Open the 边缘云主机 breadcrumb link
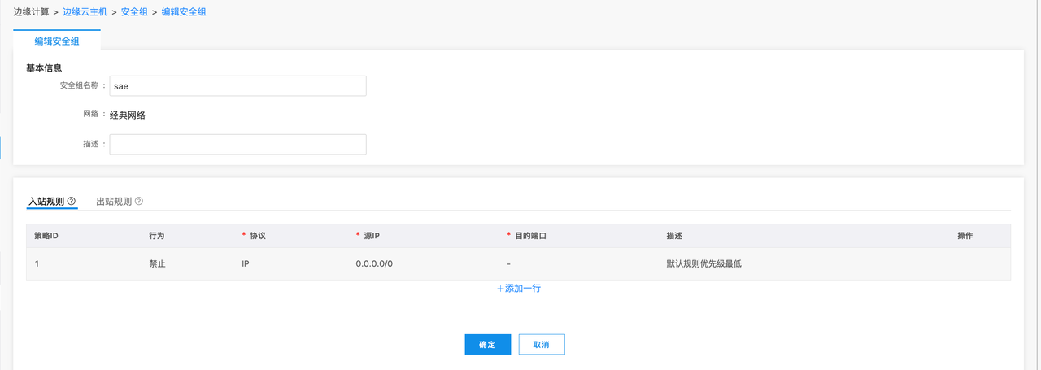Image resolution: width=1041 pixels, height=370 pixels. click(x=85, y=12)
